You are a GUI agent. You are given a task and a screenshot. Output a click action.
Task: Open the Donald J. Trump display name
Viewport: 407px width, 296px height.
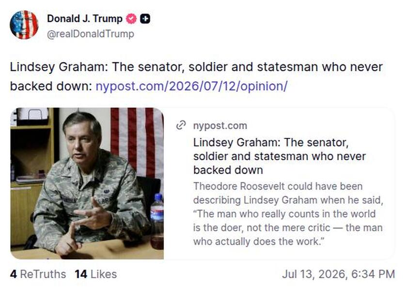(x=85, y=19)
